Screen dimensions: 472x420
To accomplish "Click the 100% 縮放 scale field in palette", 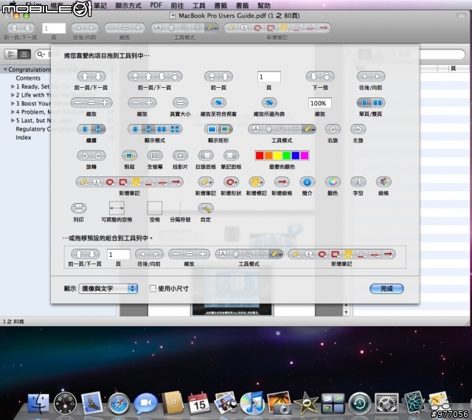I will coord(319,103).
